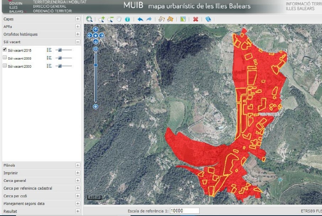Screen dimensions: 322x216
Task: Expand the Capes panel
Action: (77, 19)
